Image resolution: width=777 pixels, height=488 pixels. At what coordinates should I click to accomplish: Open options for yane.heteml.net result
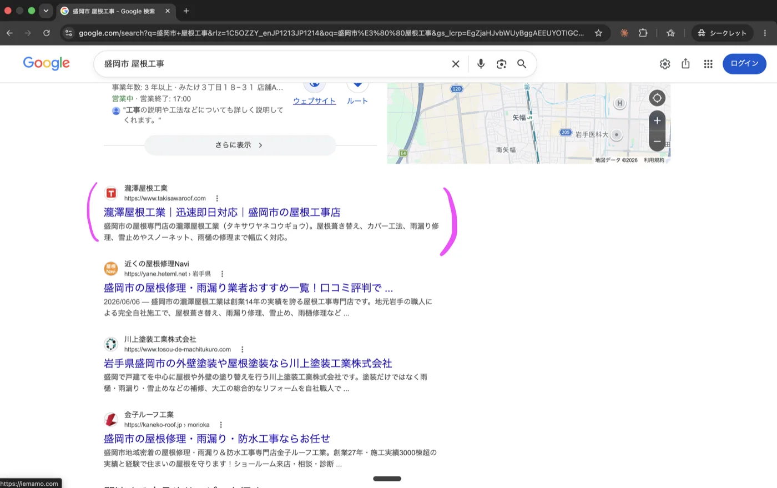222,274
